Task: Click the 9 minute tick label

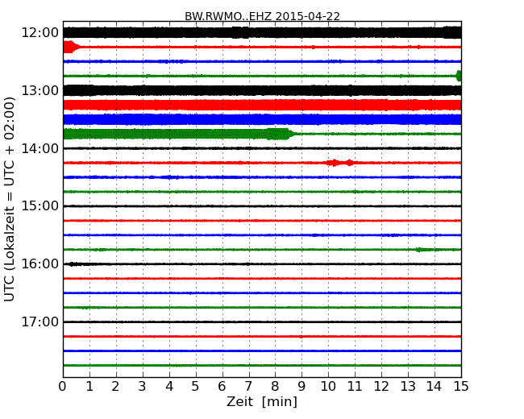Action: 302,387
